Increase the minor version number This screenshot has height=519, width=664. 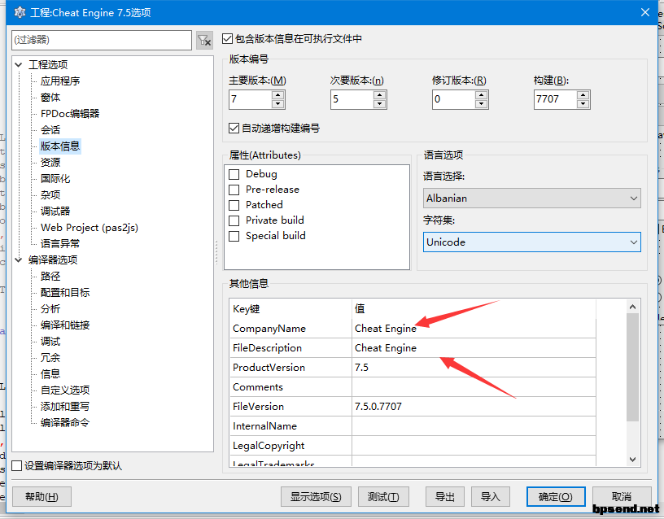pyautogui.click(x=380, y=95)
